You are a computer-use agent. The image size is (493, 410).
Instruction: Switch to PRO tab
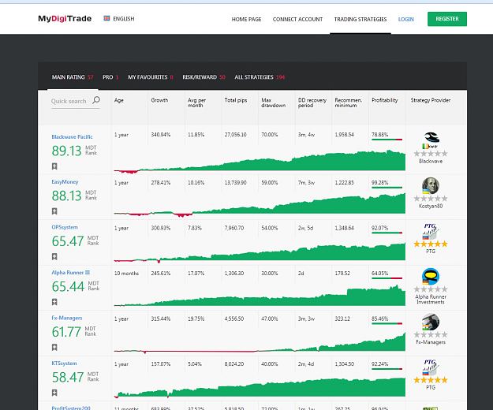tap(110, 77)
